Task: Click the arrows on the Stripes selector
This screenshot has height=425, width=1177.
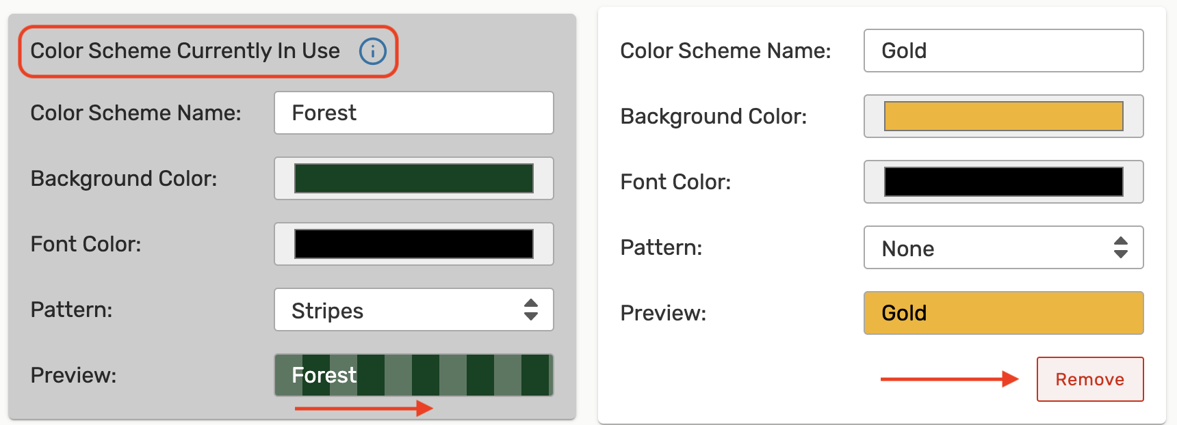Action: click(x=530, y=310)
